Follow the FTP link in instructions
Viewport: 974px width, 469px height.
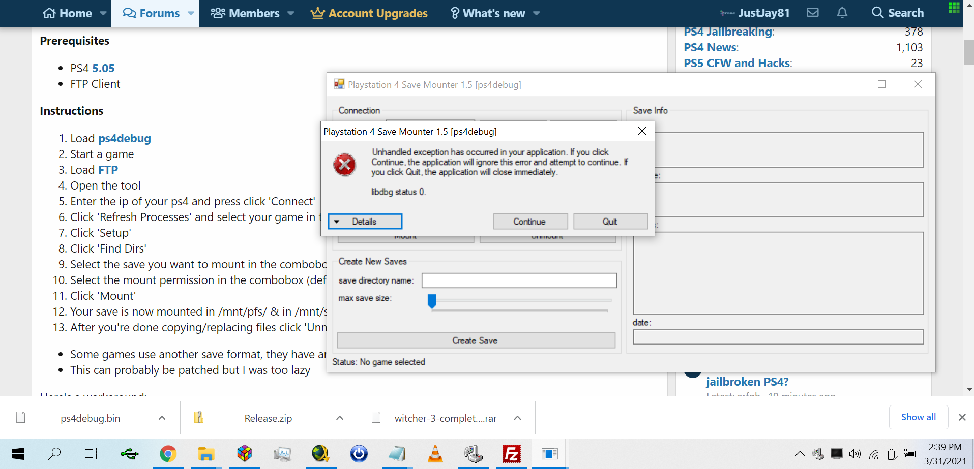[108, 170]
